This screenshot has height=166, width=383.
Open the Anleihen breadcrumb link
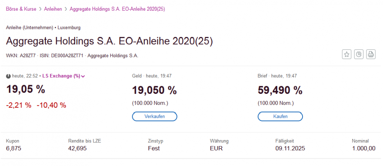(x=53, y=9)
